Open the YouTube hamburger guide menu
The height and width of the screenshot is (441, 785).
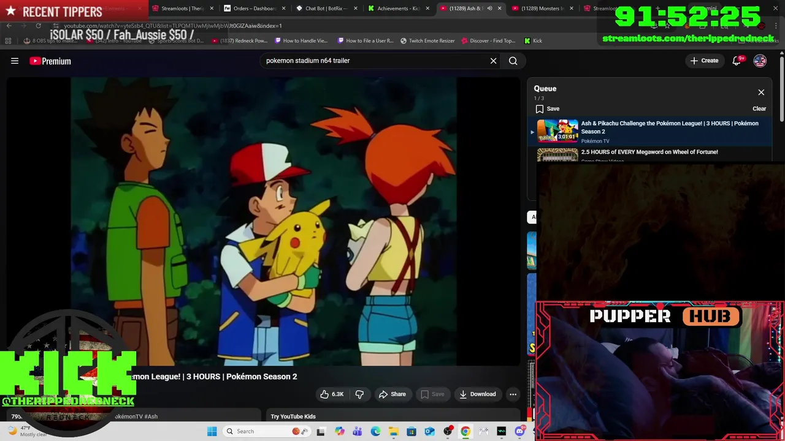(x=15, y=61)
